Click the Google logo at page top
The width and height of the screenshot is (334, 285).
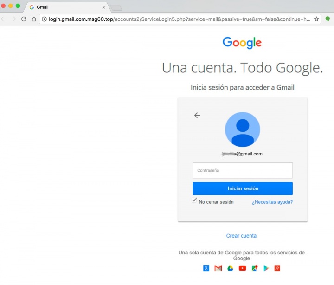point(242,43)
